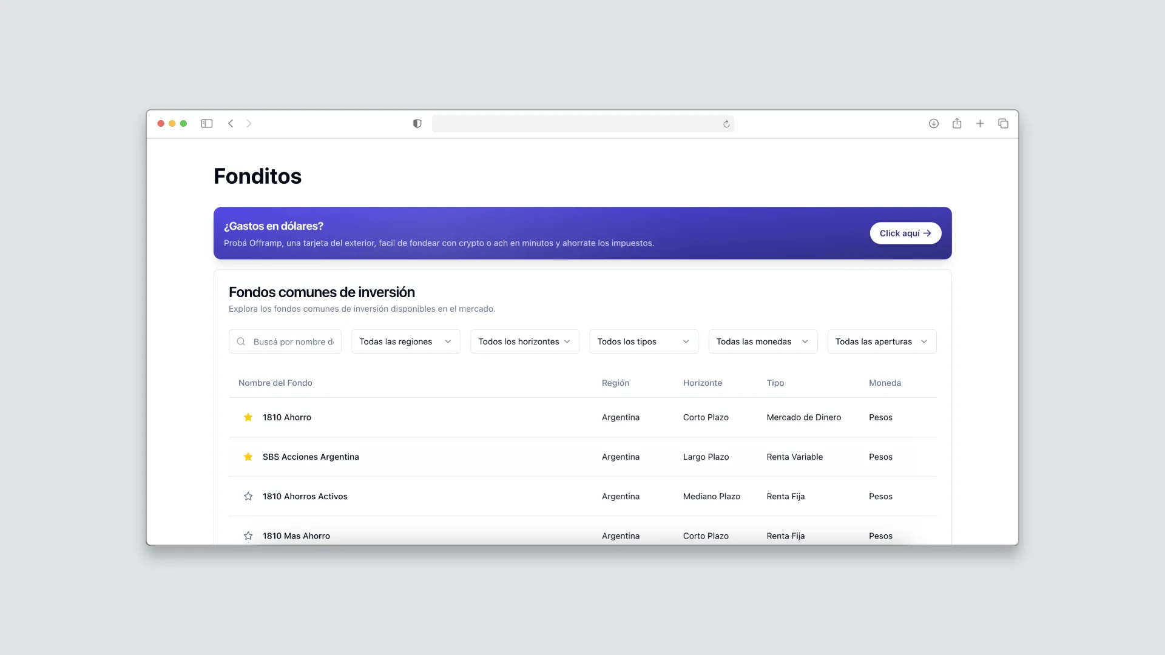The image size is (1165, 655).
Task: Reload the current page
Action: tap(726, 124)
